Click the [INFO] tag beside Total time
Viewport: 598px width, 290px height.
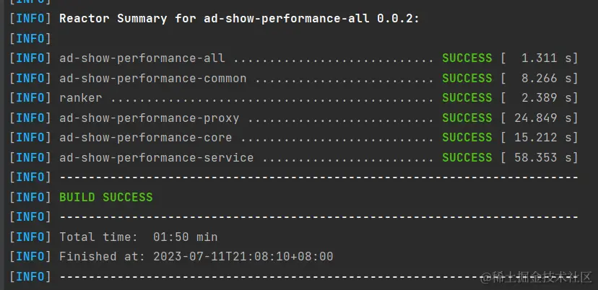pos(30,237)
